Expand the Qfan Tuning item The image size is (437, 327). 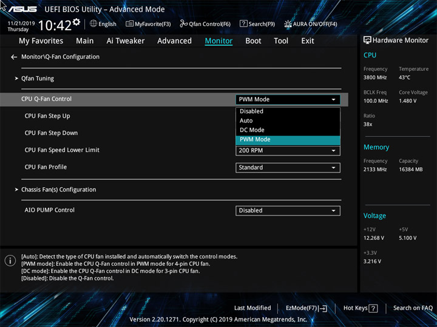tap(38, 78)
